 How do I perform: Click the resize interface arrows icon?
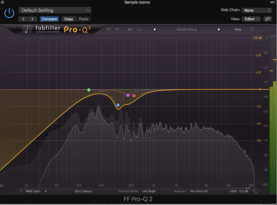click(255, 191)
